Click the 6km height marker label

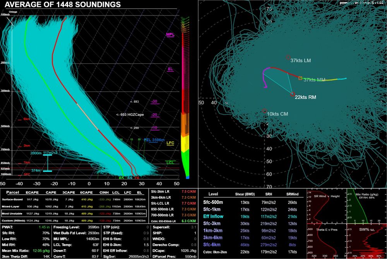[26, 119]
